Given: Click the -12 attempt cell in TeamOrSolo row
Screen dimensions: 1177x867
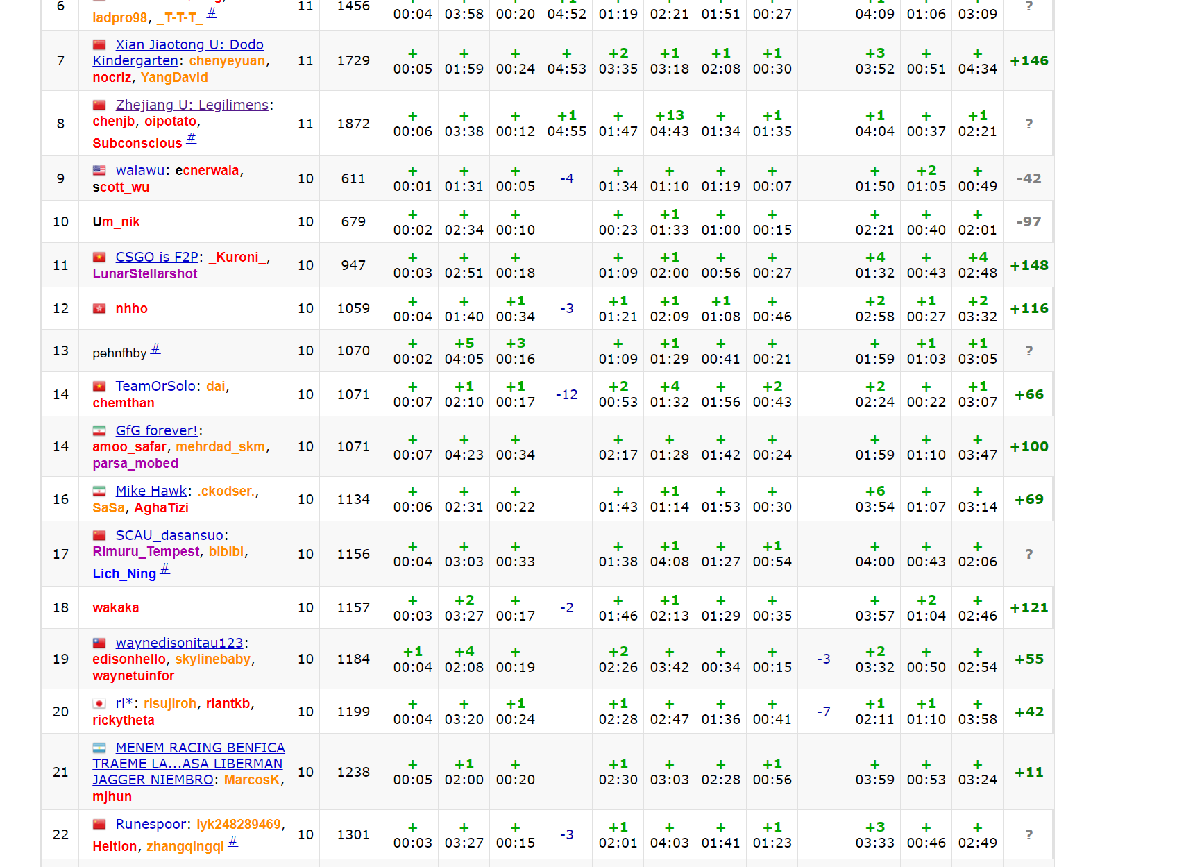Looking at the screenshot, I should (566, 395).
